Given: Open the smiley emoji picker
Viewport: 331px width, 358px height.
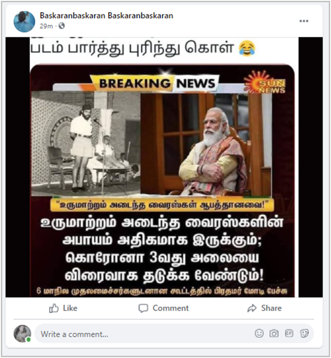Looking at the screenshot, I should (259, 334).
